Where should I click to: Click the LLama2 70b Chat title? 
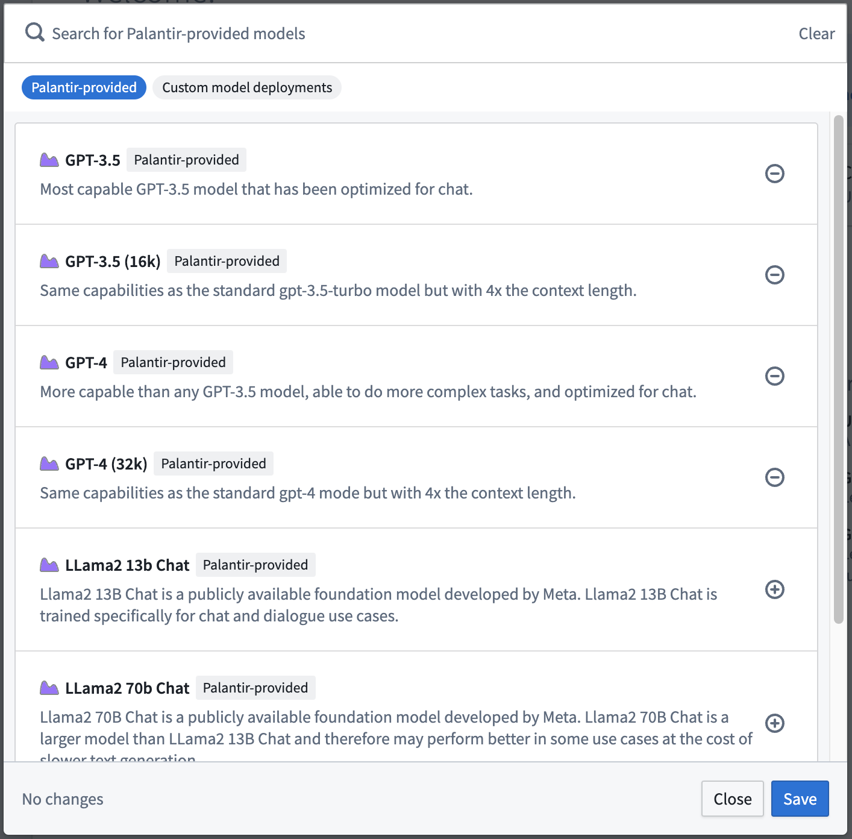point(127,688)
